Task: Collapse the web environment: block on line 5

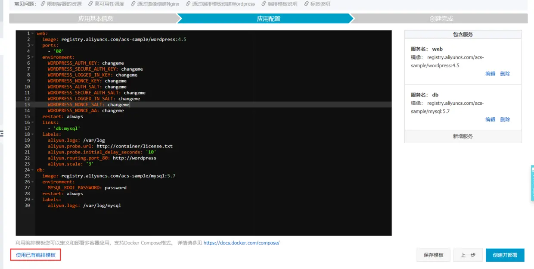Action: (33, 57)
